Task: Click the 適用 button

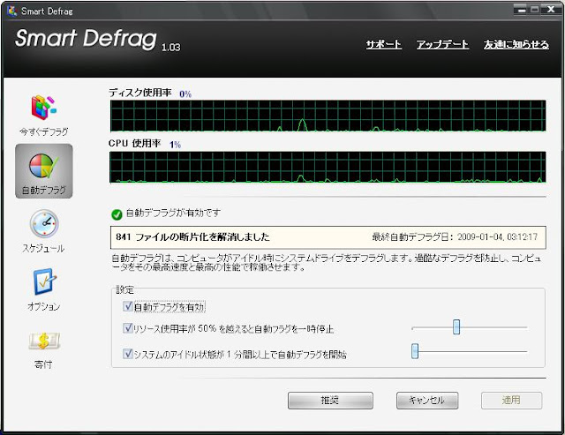Action: 511,401
